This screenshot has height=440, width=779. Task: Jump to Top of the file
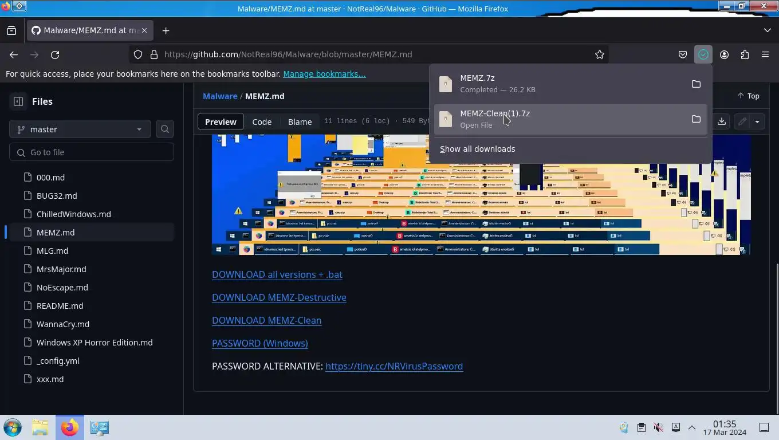[x=748, y=96]
